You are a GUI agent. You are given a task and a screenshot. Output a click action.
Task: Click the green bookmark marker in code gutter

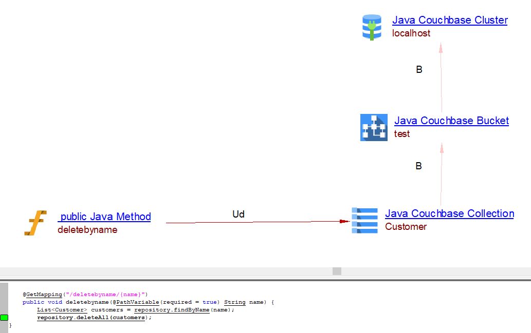(x=4, y=318)
